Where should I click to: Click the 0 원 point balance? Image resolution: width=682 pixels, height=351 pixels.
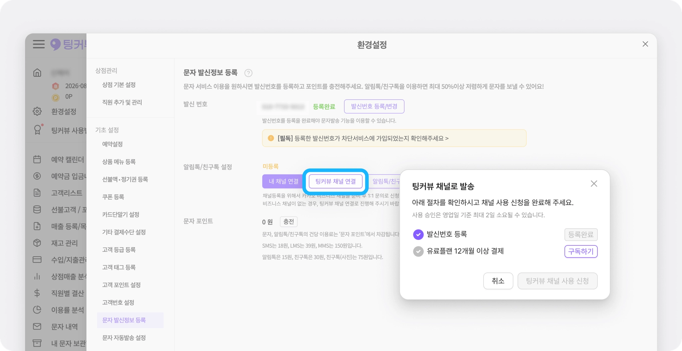click(x=267, y=222)
